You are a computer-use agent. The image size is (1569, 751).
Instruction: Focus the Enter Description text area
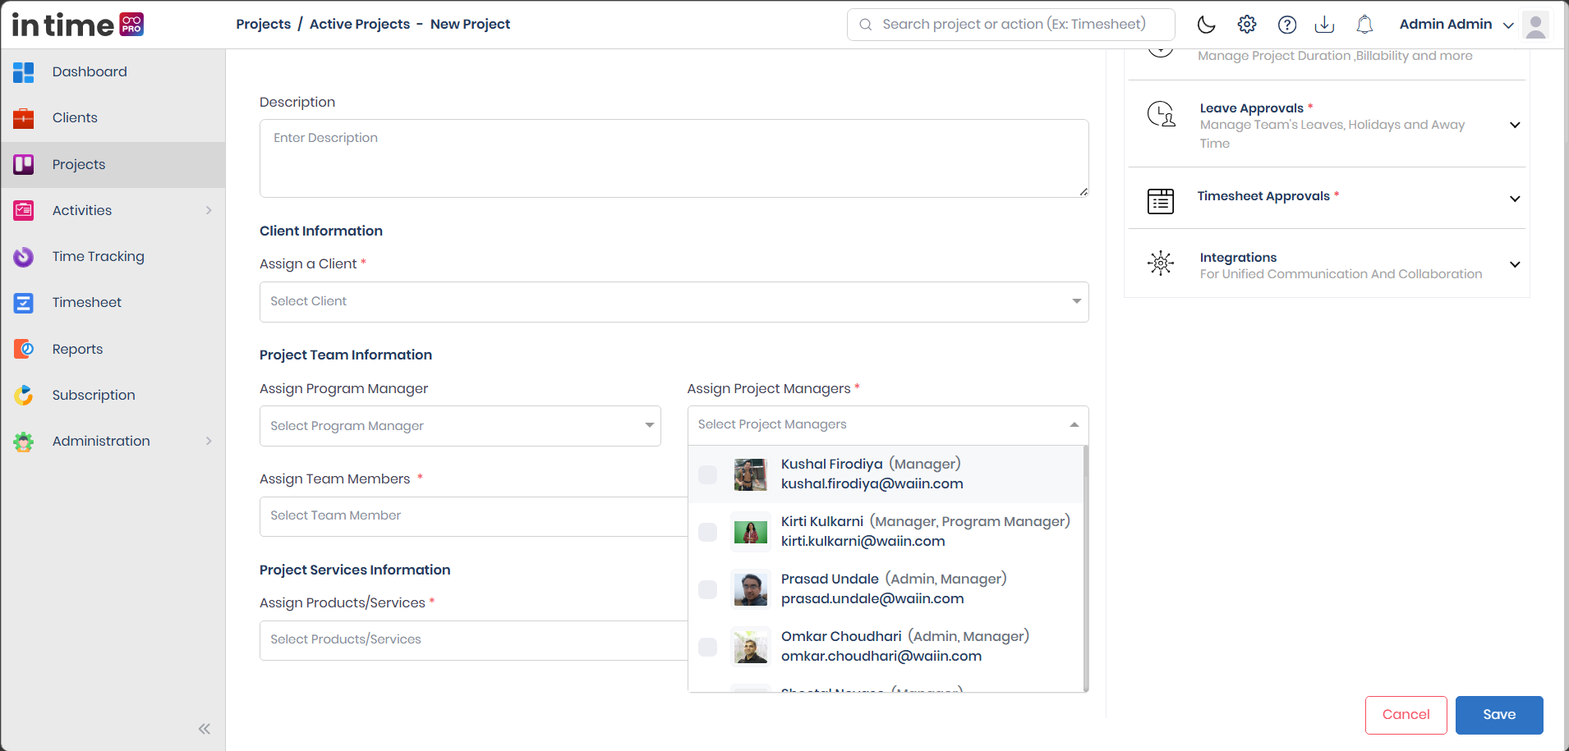click(674, 158)
